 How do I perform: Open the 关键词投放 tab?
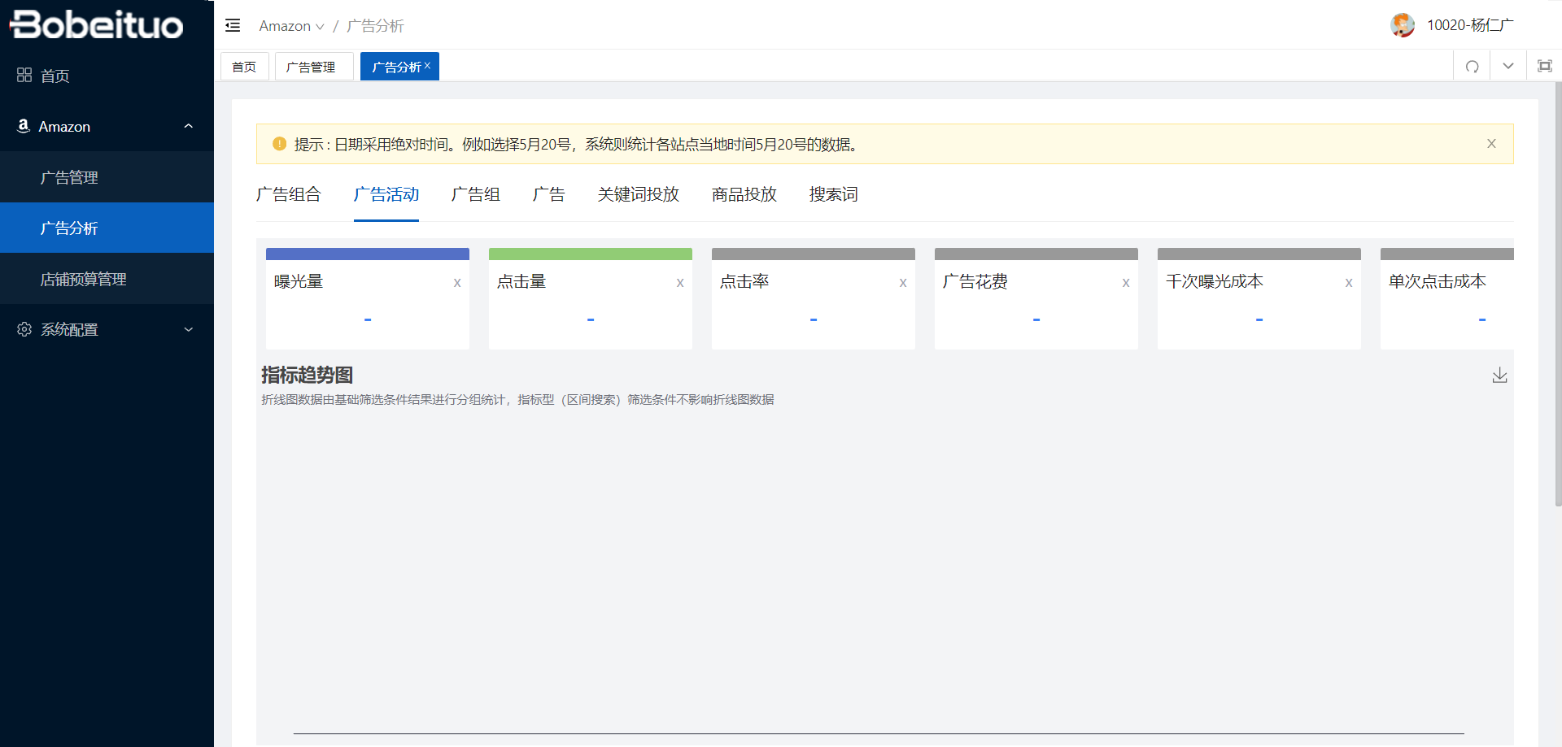click(x=638, y=194)
